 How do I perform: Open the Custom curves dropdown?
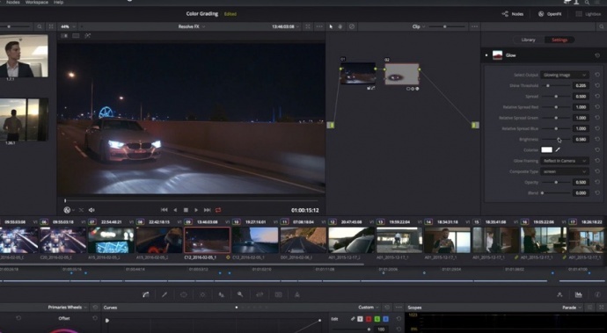[368, 308]
